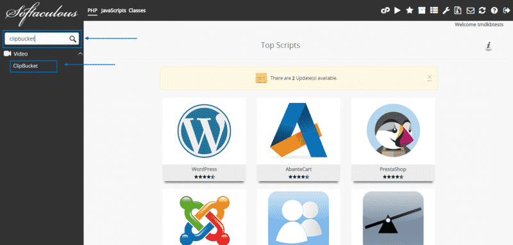Switch to the Classes tab

(137, 10)
